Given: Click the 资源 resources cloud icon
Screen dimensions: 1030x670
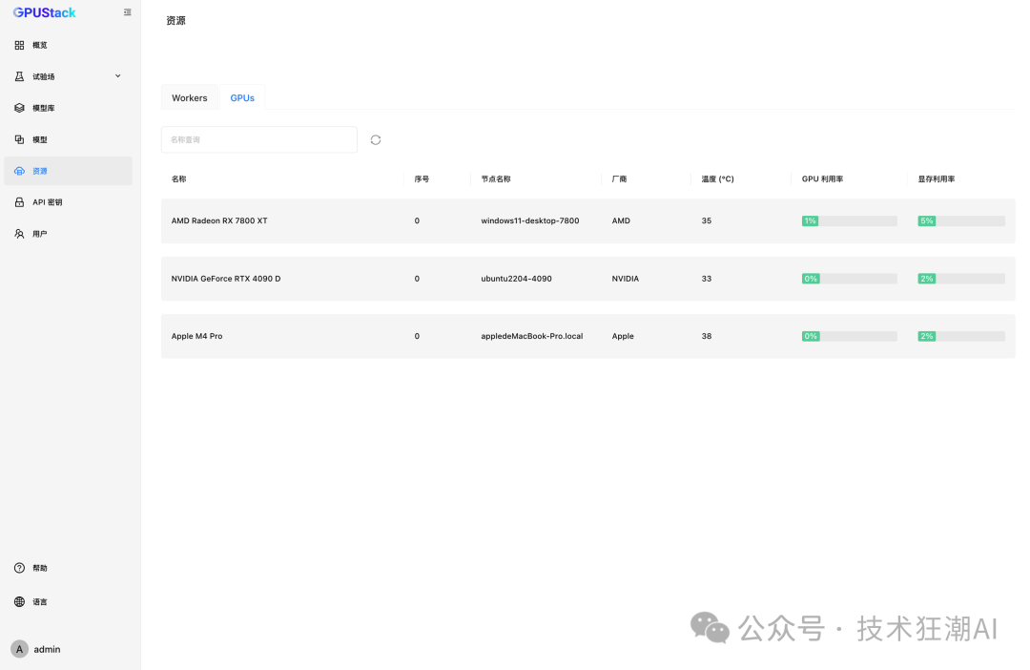Looking at the screenshot, I should tap(20, 171).
